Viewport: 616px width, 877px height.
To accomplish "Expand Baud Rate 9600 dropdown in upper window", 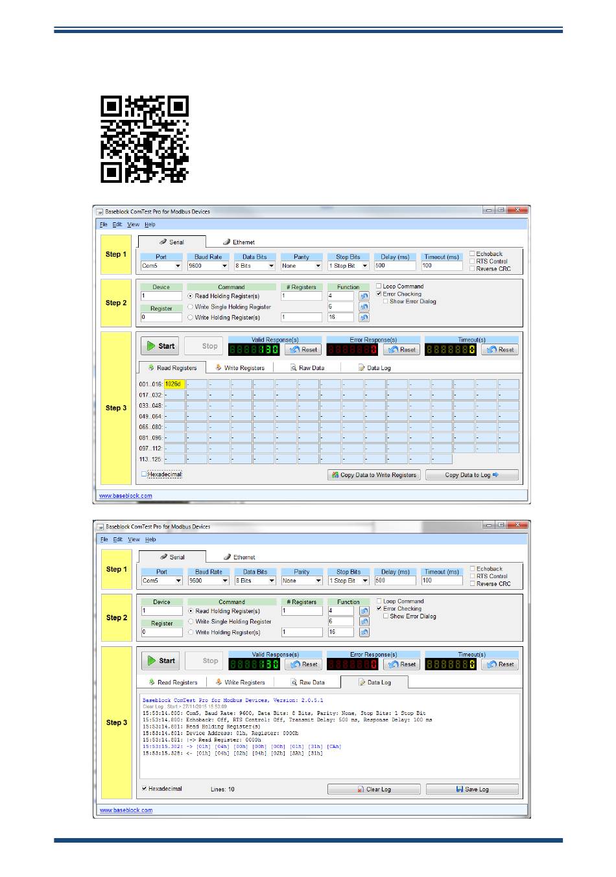I will point(225,266).
